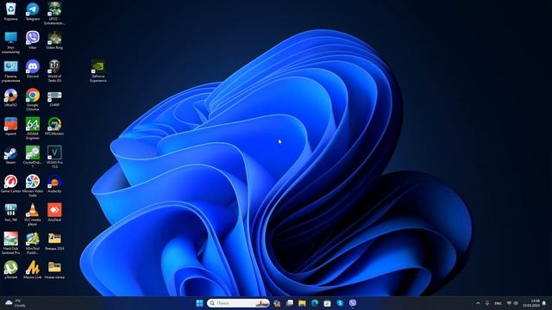Open File Explorer from the taskbar
The image size is (552, 310).
tap(302, 303)
